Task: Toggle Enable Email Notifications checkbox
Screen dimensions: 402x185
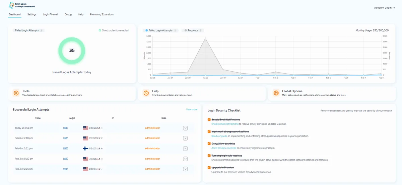Action: [209, 119]
